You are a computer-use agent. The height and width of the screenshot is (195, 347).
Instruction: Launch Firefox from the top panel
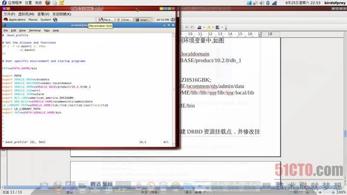(48, 3)
